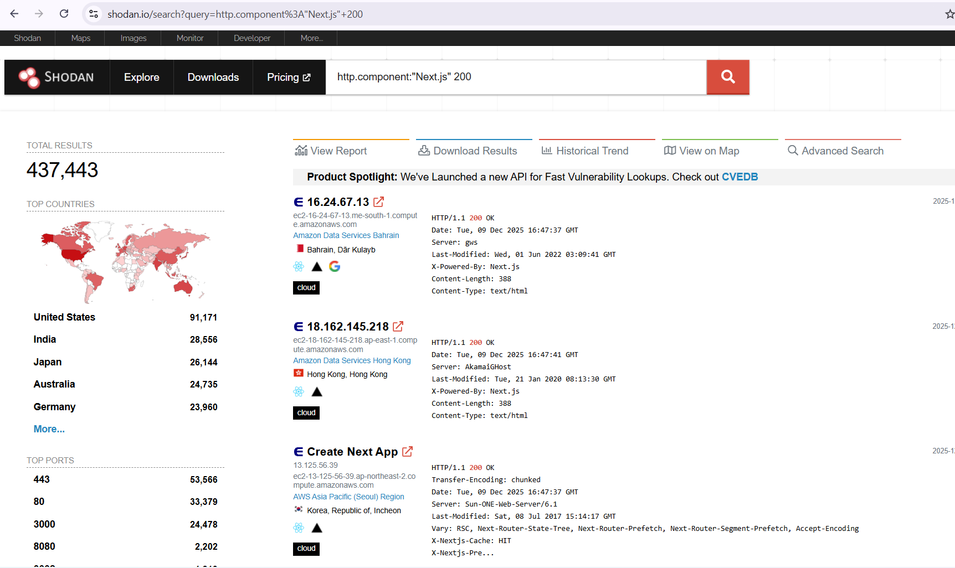Open Images in the top bar

coord(134,38)
